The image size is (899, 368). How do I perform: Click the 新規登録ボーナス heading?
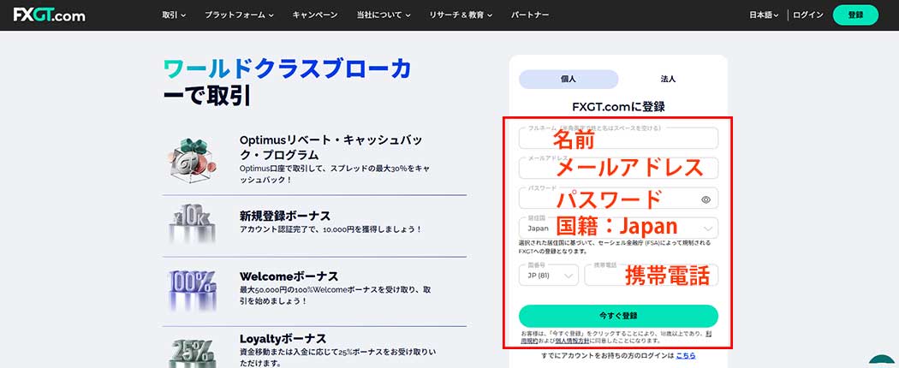click(285, 216)
